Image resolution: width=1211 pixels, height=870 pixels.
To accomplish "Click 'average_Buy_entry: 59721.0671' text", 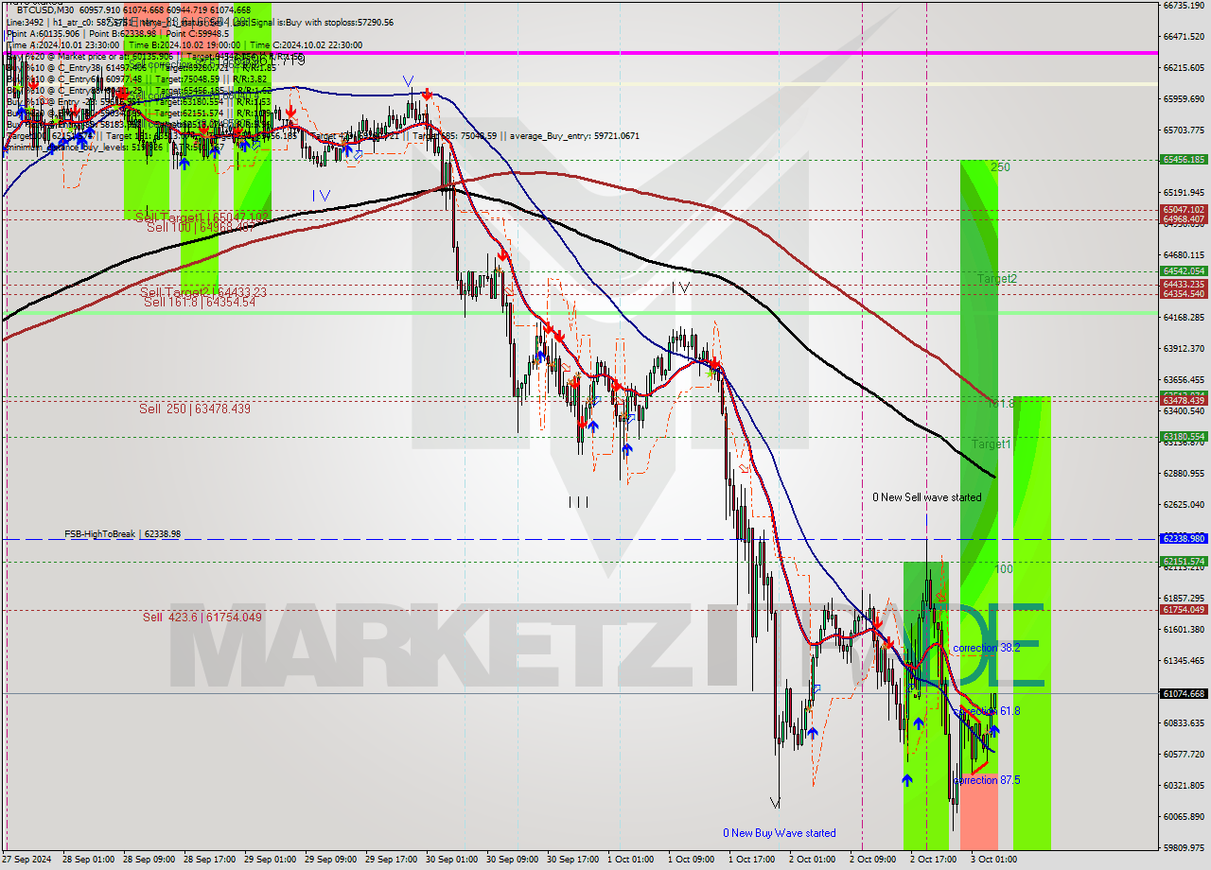I will coord(574,136).
